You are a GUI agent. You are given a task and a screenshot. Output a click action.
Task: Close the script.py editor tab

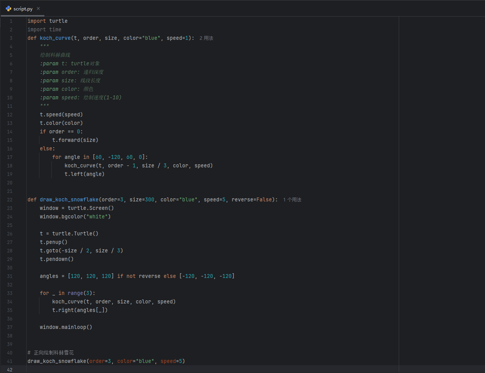click(x=38, y=9)
